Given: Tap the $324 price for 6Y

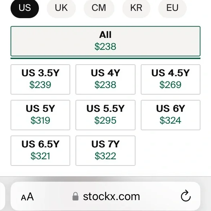Looking at the screenshot, I should (170, 120).
